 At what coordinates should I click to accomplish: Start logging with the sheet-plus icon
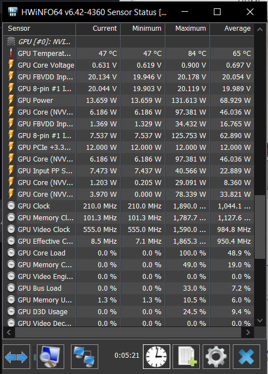click(x=186, y=357)
